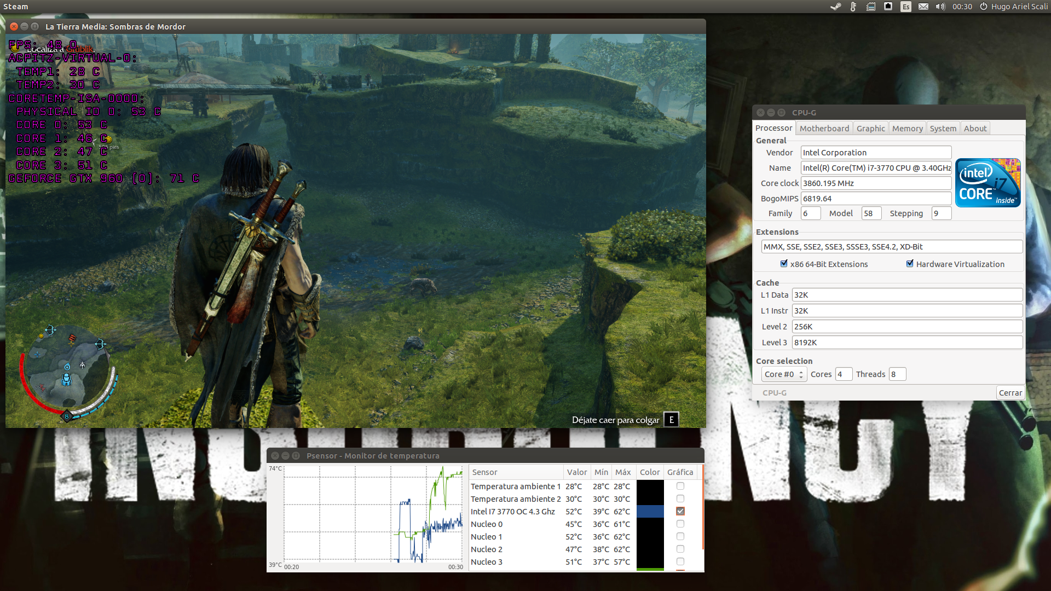Image resolution: width=1051 pixels, height=591 pixels.
Task: Click the Intel Core i7 logo in CPU-G
Action: pyautogui.click(x=988, y=183)
